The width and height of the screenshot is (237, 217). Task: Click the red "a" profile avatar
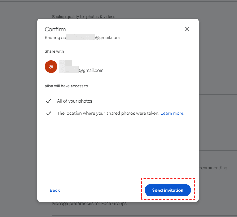click(51, 67)
